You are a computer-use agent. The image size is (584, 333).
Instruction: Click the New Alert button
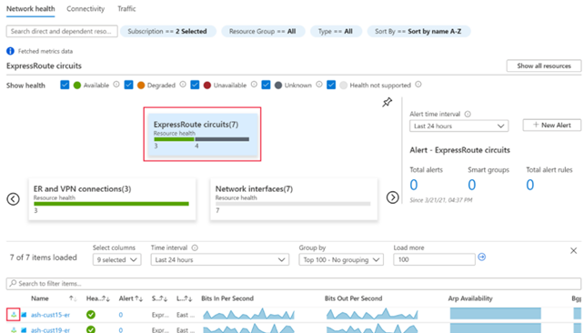[551, 126]
